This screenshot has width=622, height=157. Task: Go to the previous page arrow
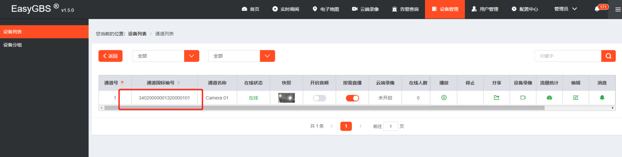point(332,126)
